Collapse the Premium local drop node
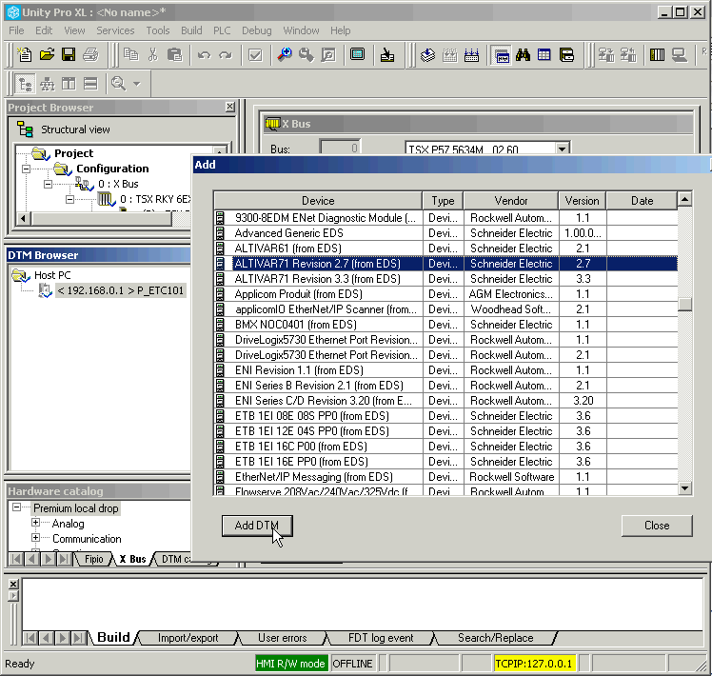Screen dimensions: 712x676 tap(16, 507)
